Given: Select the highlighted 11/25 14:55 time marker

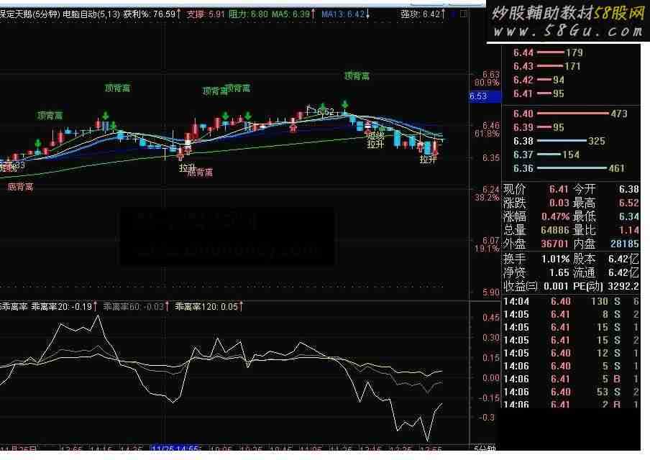Looking at the screenshot, I should tap(175, 448).
